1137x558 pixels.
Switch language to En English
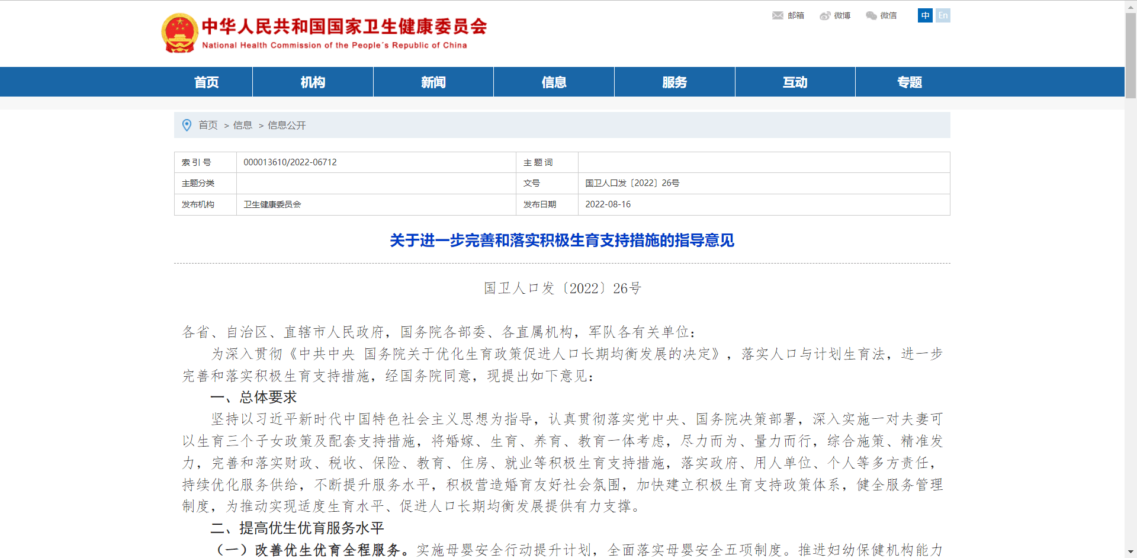tap(943, 15)
